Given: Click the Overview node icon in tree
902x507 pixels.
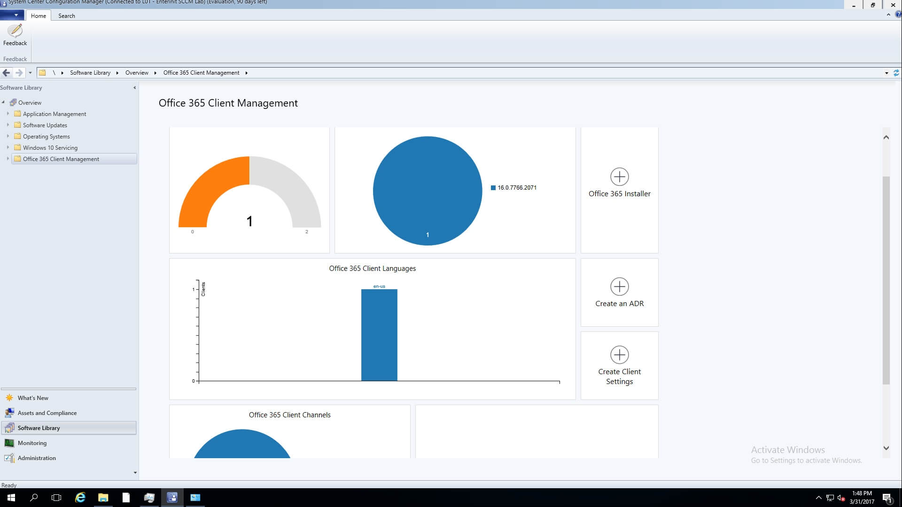Looking at the screenshot, I should [13, 102].
